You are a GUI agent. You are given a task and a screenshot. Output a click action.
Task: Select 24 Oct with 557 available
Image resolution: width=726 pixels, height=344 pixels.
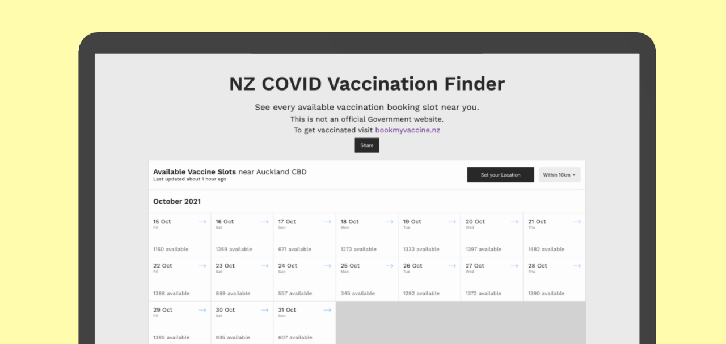click(x=304, y=279)
